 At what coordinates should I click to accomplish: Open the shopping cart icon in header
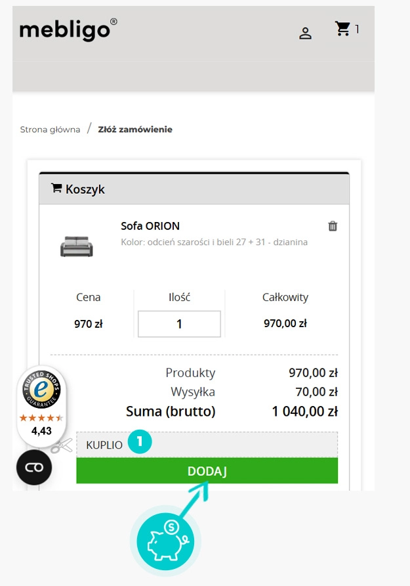[343, 29]
